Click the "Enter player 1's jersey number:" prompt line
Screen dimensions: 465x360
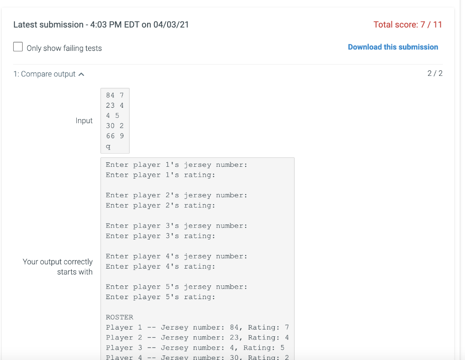click(176, 165)
